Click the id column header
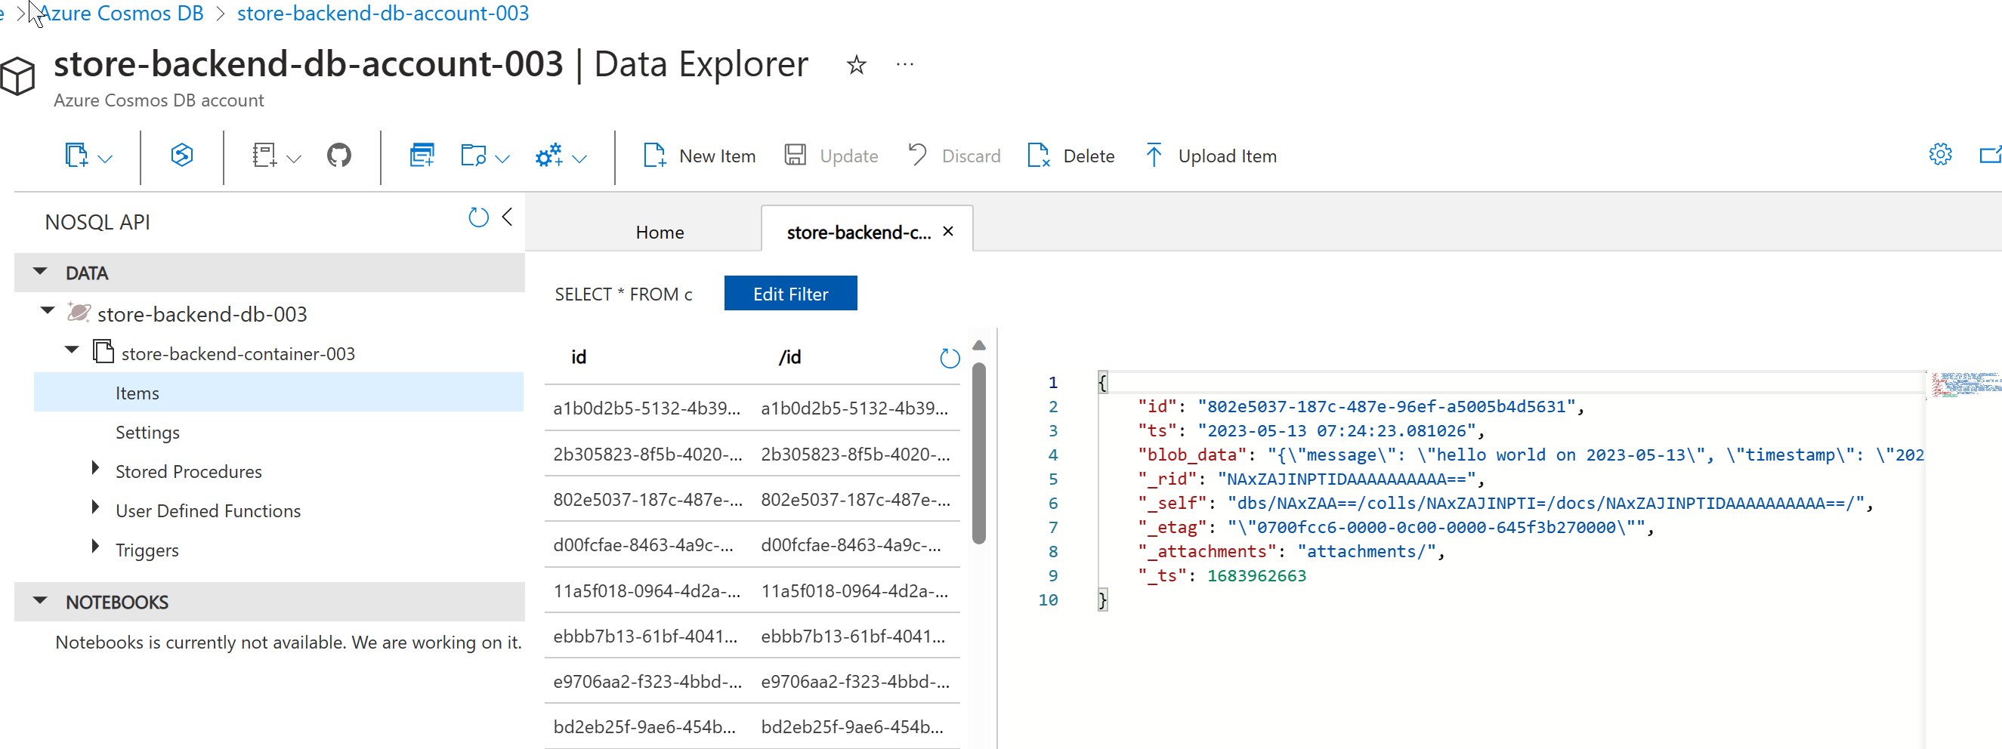This screenshot has height=749, width=2002. (x=578, y=356)
